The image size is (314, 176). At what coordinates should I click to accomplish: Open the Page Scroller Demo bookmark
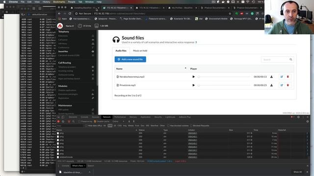point(131,19)
